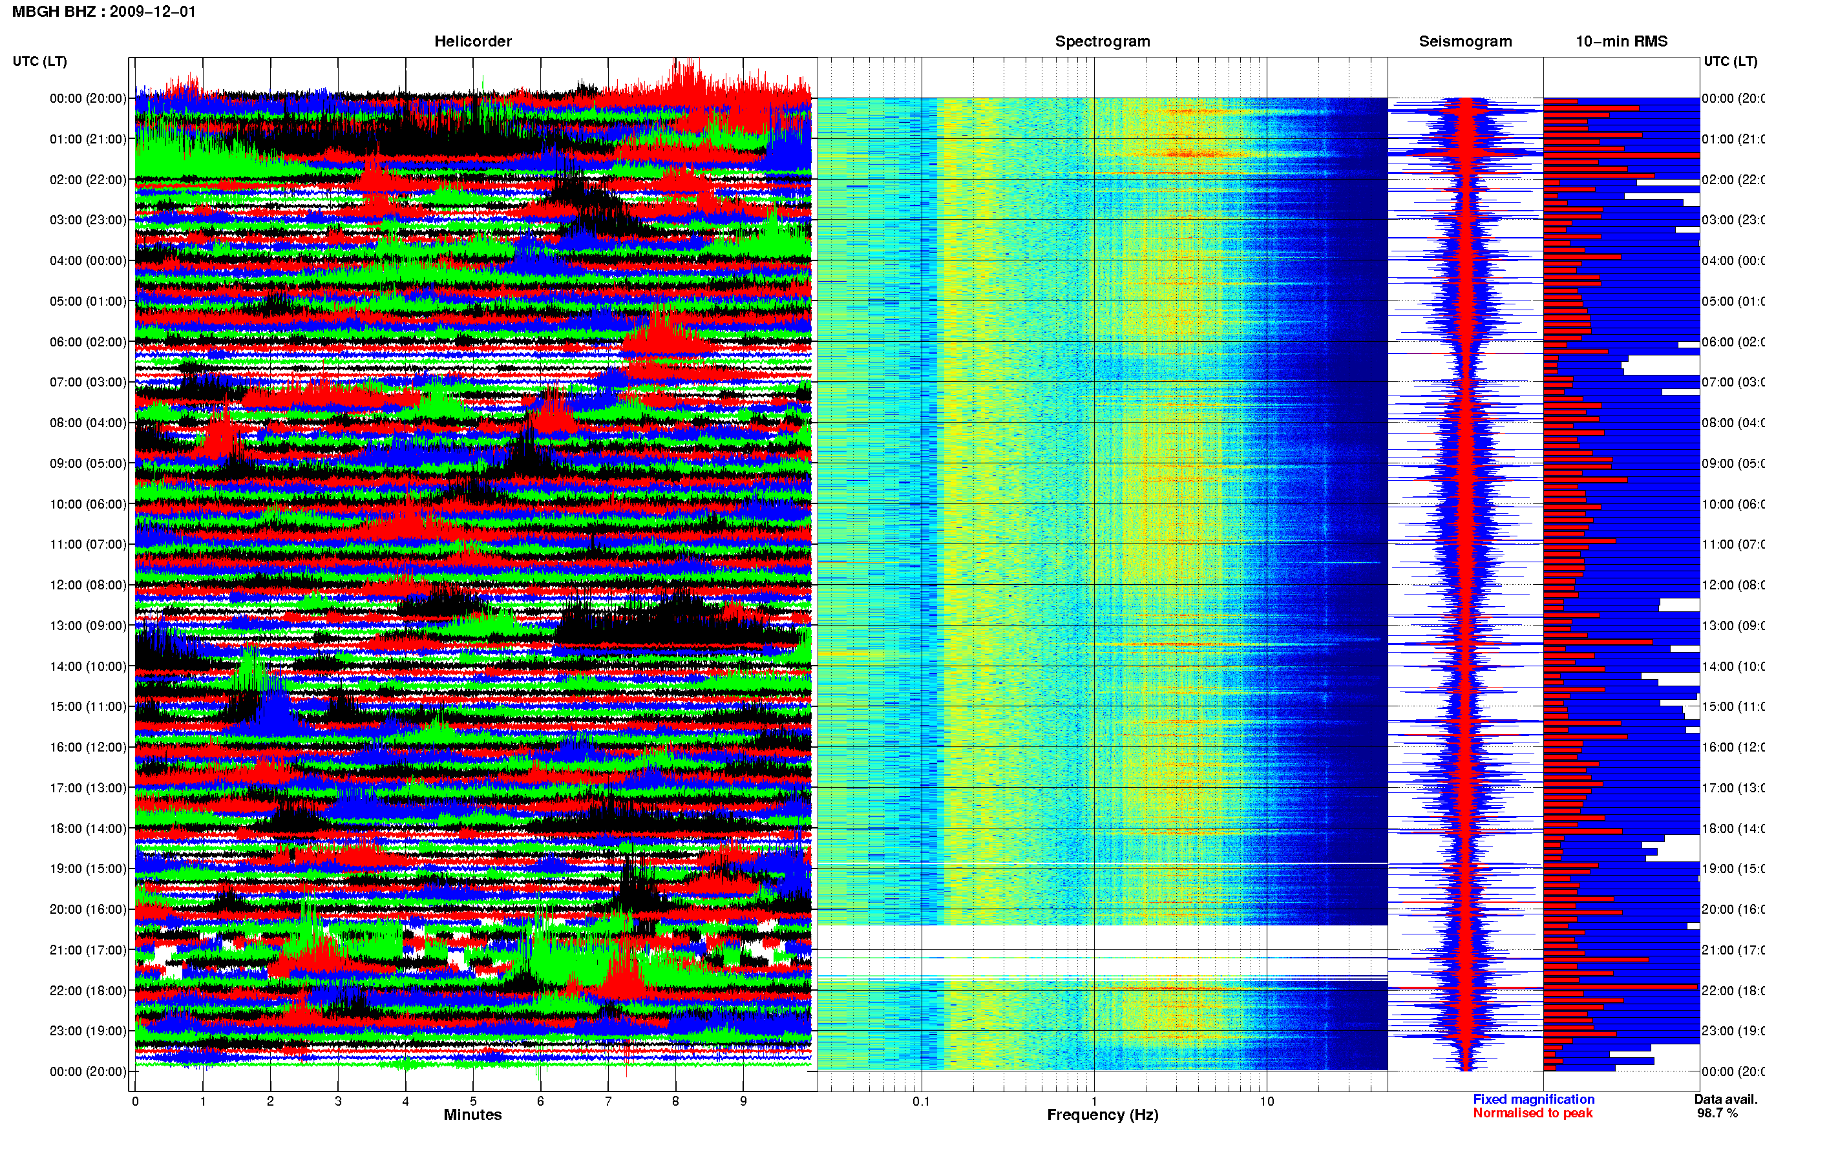Screen dimensions: 1838x1149
Task: Click the '5' minutes tick label
Action: pyautogui.click(x=472, y=1101)
